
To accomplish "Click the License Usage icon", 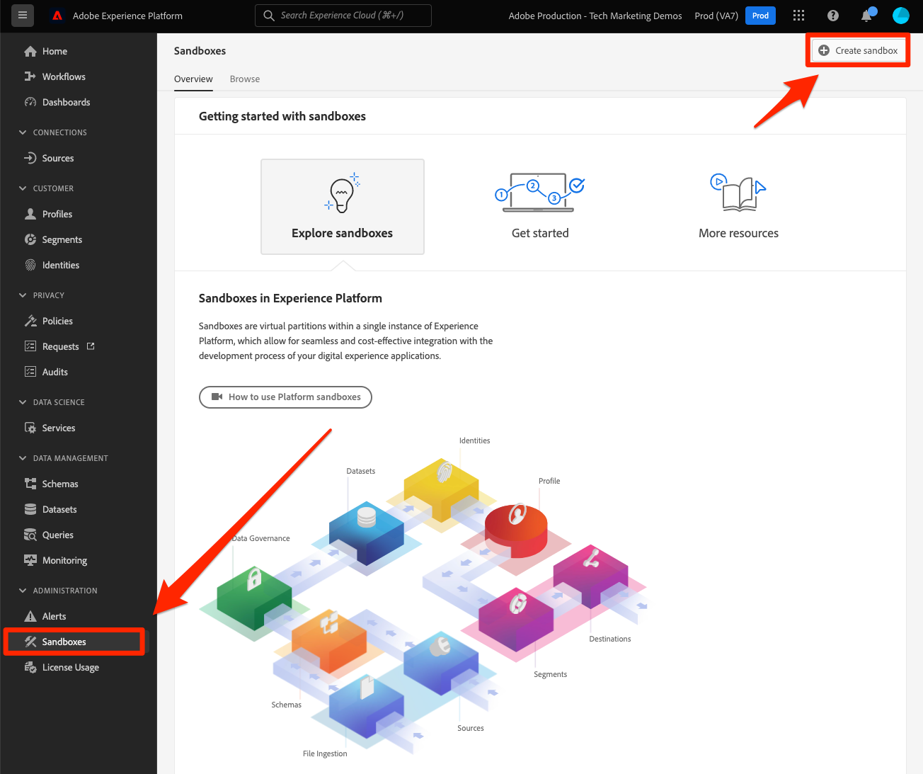I will point(30,667).
